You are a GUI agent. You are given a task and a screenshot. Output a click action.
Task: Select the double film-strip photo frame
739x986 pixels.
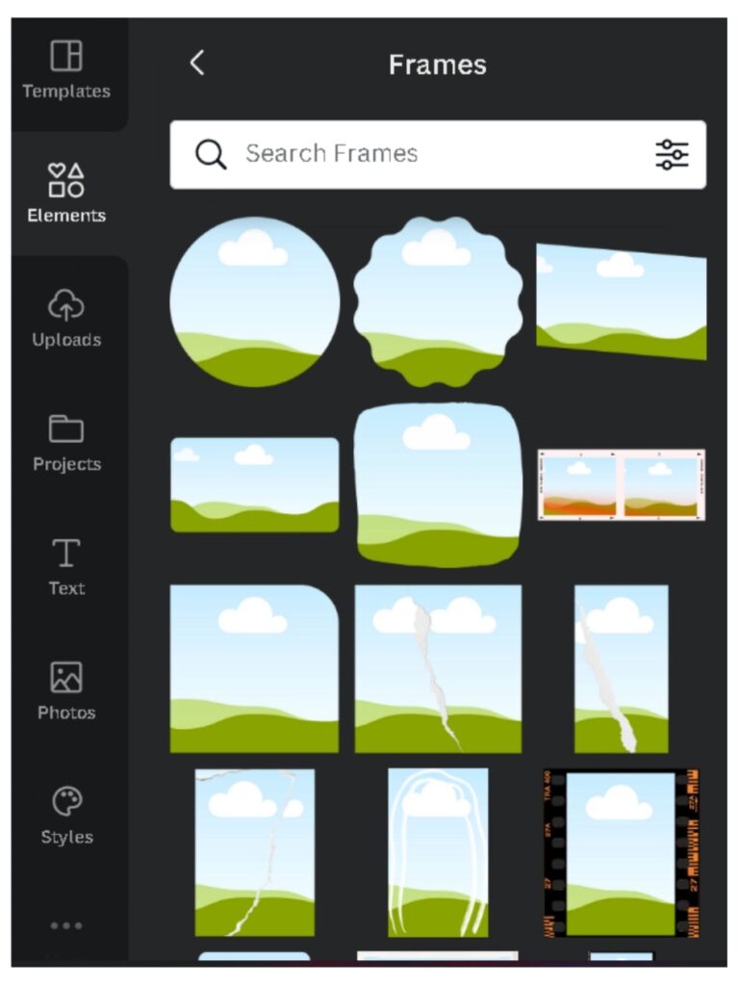click(622, 485)
